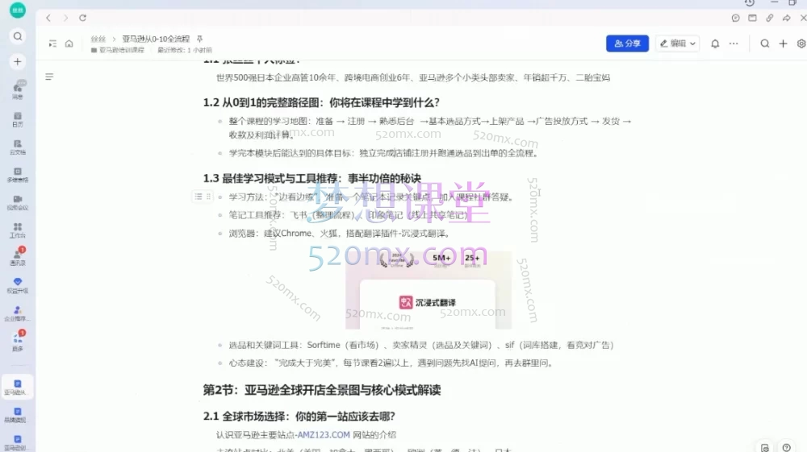This screenshot has height=452, width=807.
Task: Open Video Meetings (视频会议) in the sidebar
Action: (18, 202)
